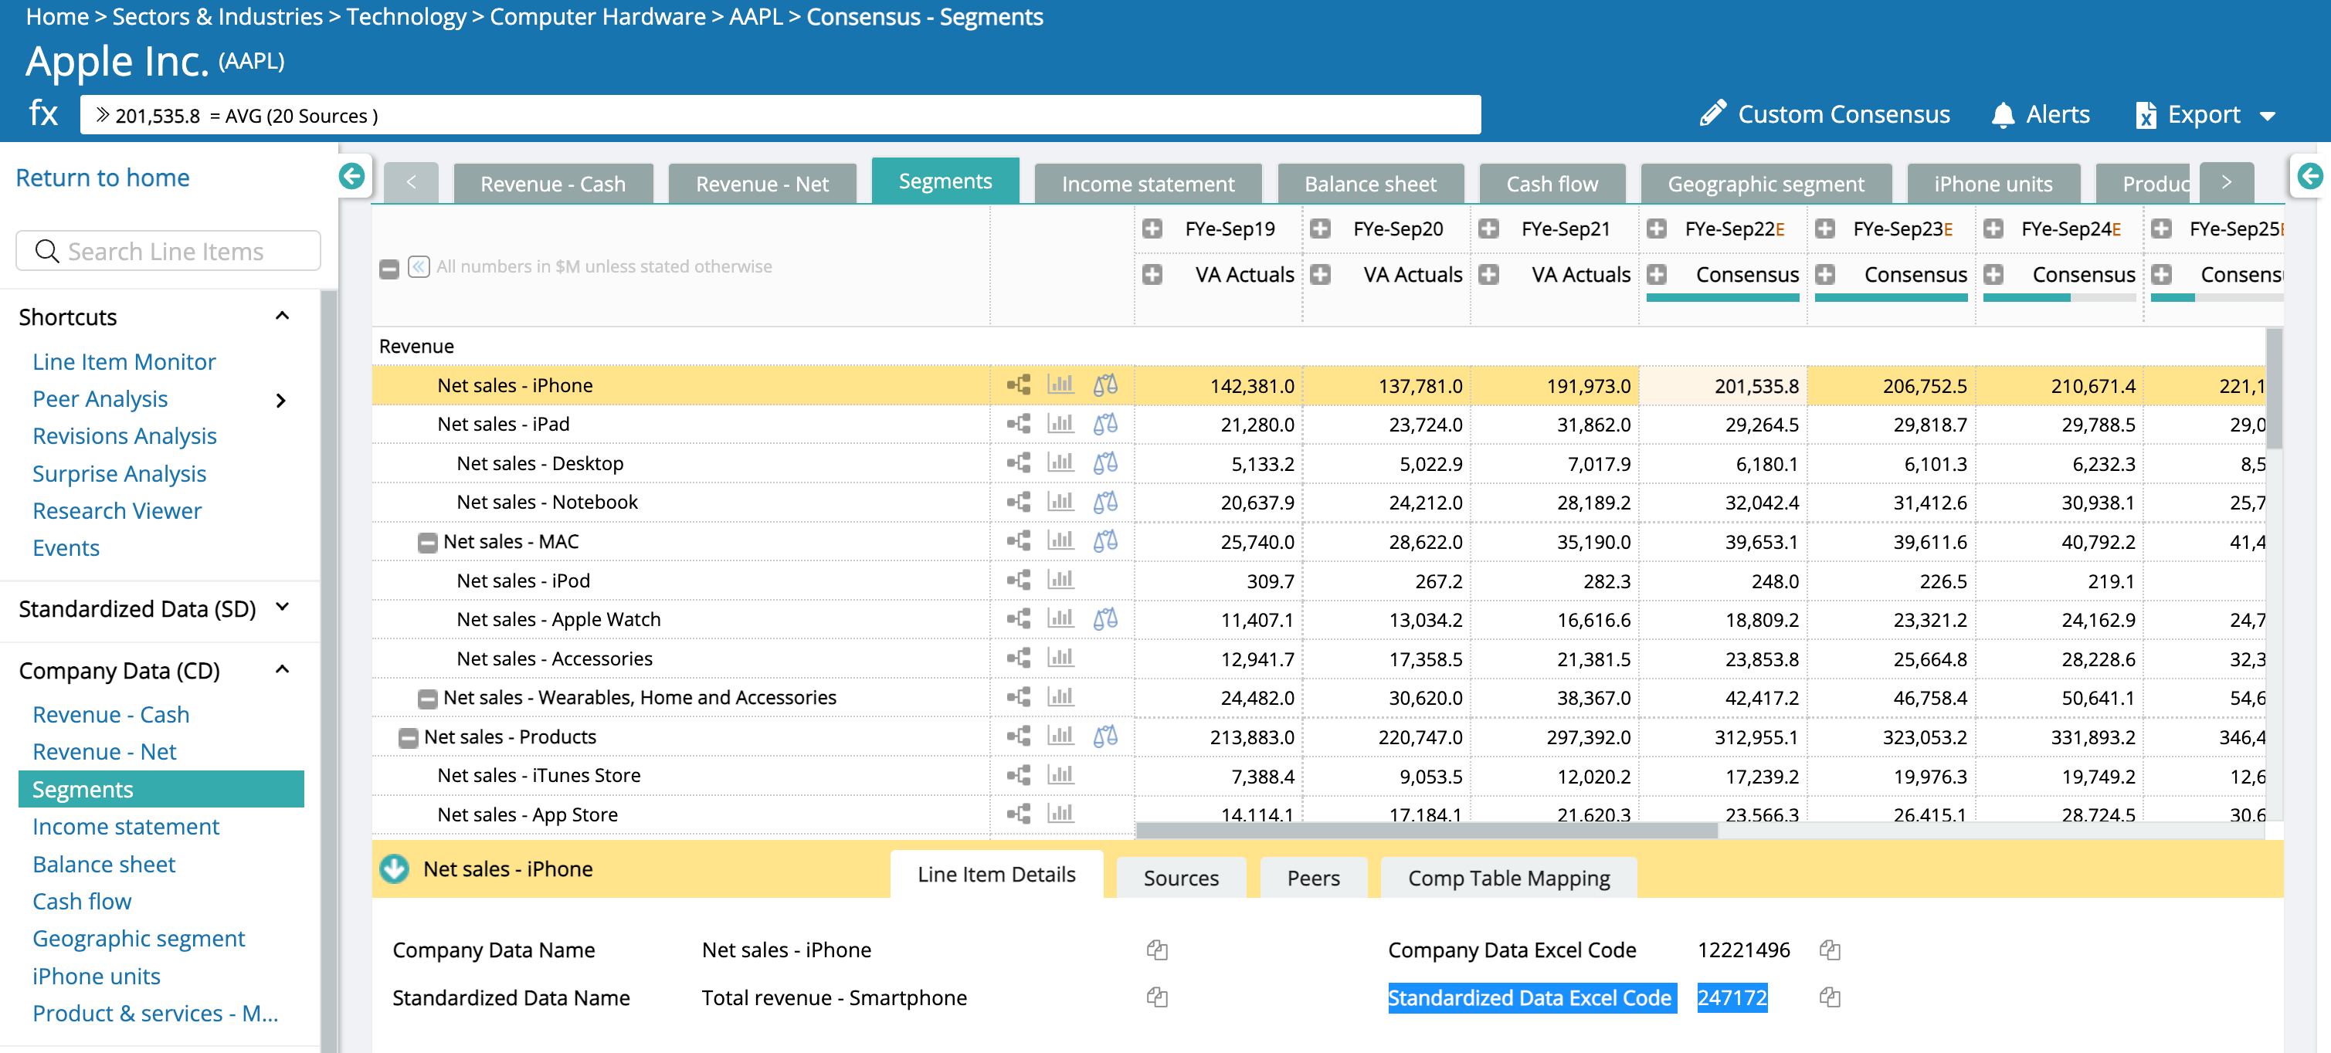This screenshot has height=1053, width=2331.
Task: Click the Alerts bell icon
Action: click(x=2003, y=115)
